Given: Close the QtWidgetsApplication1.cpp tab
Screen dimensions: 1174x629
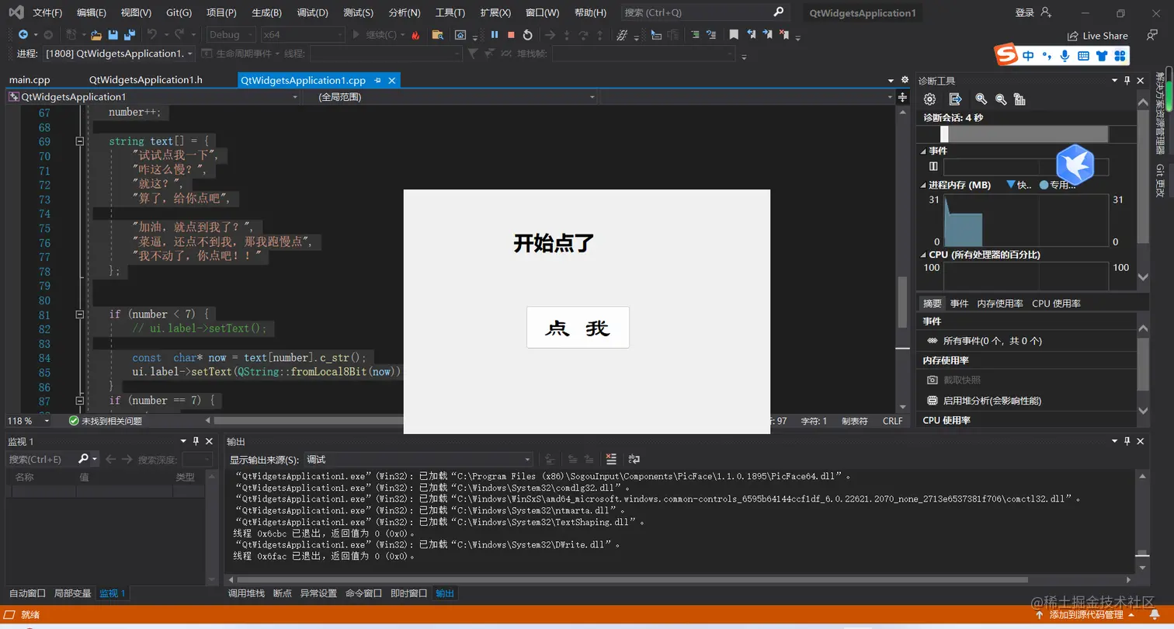Looking at the screenshot, I should click(x=392, y=80).
